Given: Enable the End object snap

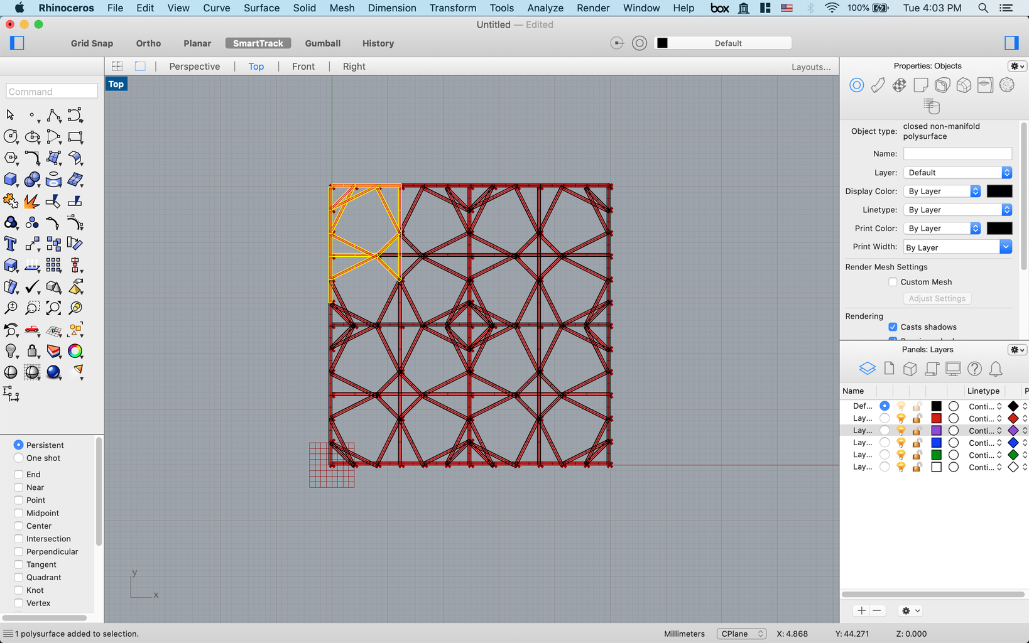Looking at the screenshot, I should [18, 474].
